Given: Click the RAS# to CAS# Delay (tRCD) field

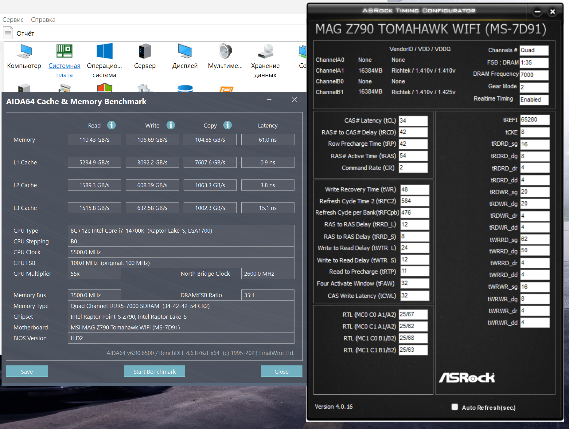Looking at the screenshot, I should point(413,132).
